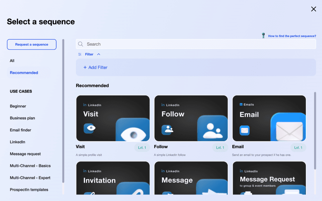This screenshot has width=322, height=201.
Task: Click 'Send an email to your prospect' description
Action: [261, 155]
